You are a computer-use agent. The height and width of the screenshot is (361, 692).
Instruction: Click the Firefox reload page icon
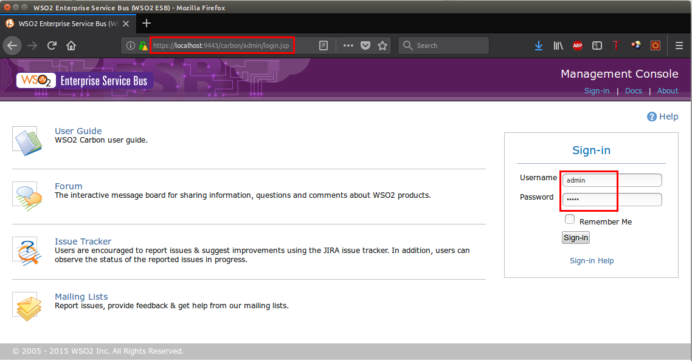(x=52, y=46)
